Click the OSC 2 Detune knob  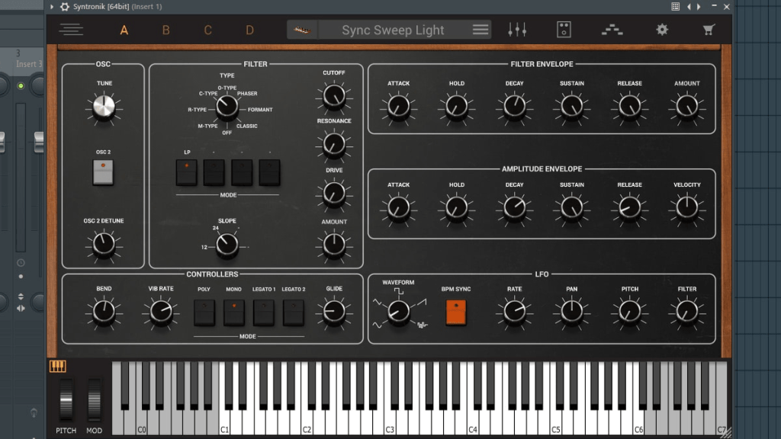(x=104, y=245)
